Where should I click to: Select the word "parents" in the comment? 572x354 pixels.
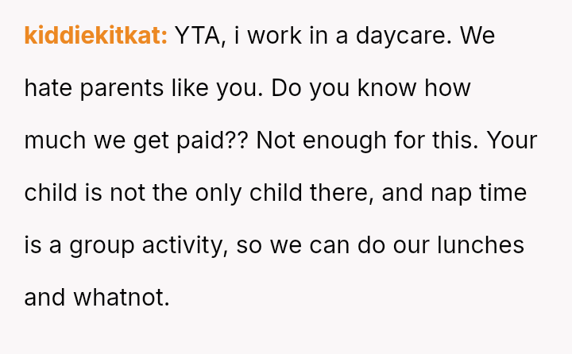122,90
